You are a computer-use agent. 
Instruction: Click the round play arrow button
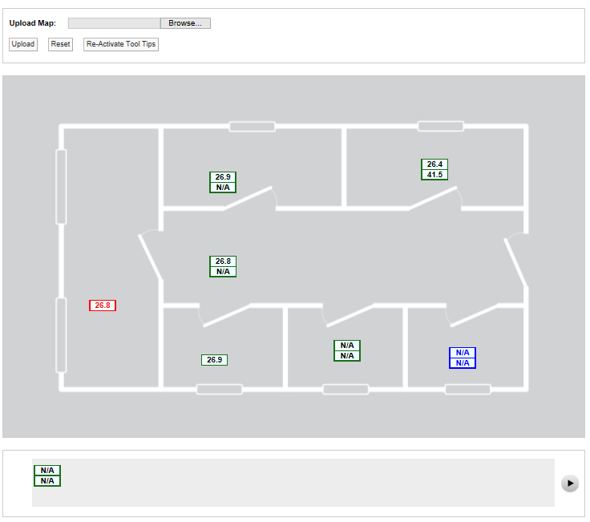(x=569, y=483)
